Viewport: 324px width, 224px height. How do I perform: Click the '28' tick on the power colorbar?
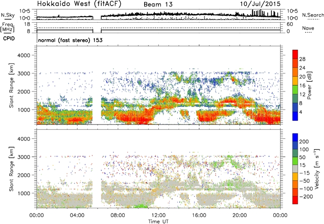coord(302,59)
